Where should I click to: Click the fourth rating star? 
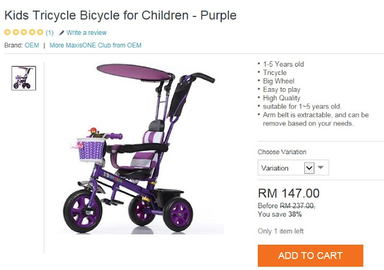click(32, 32)
